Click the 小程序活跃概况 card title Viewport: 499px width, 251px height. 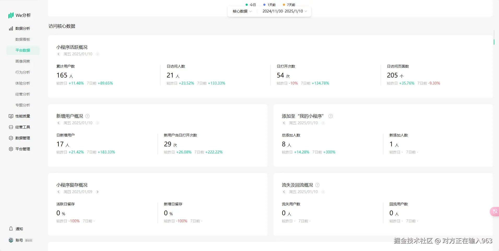point(72,47)
